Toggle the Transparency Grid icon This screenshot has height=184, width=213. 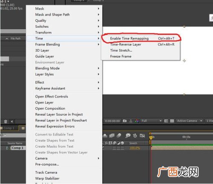[172, 121]
